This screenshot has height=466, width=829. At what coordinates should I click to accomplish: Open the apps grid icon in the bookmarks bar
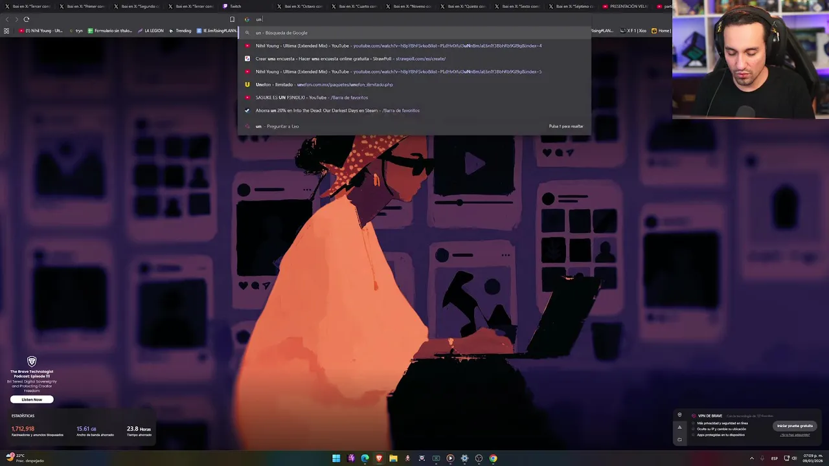click(x=6, y=30)
